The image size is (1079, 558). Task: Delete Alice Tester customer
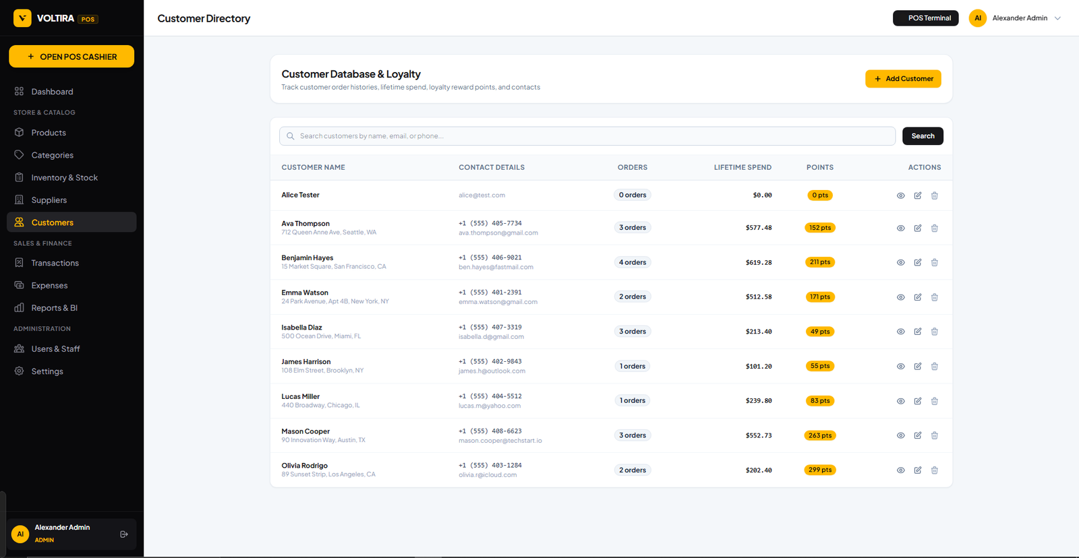(x=935, y=195)
